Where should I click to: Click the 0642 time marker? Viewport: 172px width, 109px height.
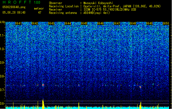(35, 23)
